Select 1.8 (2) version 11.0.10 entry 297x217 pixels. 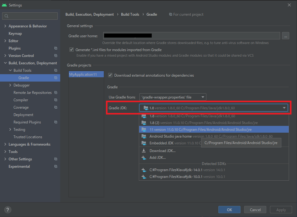(x=214, y=123)
